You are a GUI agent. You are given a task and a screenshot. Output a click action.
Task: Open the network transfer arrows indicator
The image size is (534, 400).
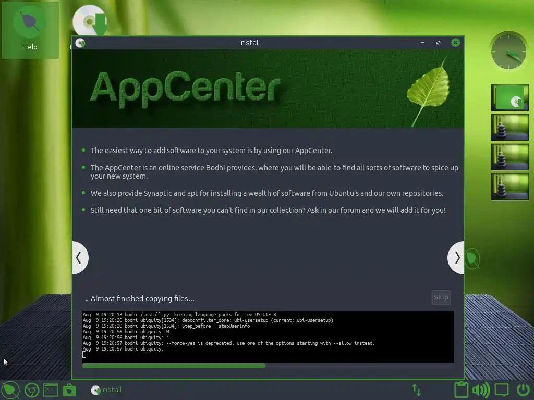pos(417,390)
